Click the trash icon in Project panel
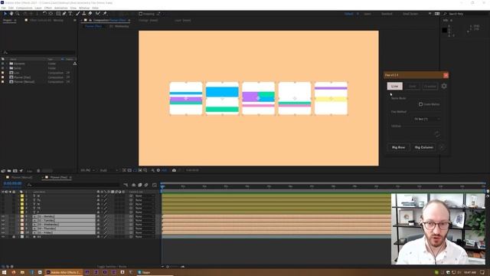490x276 pixels. tap(38, 171)
